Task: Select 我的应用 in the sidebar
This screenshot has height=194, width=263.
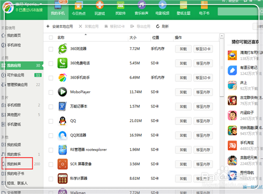Action: click(22, 66)
